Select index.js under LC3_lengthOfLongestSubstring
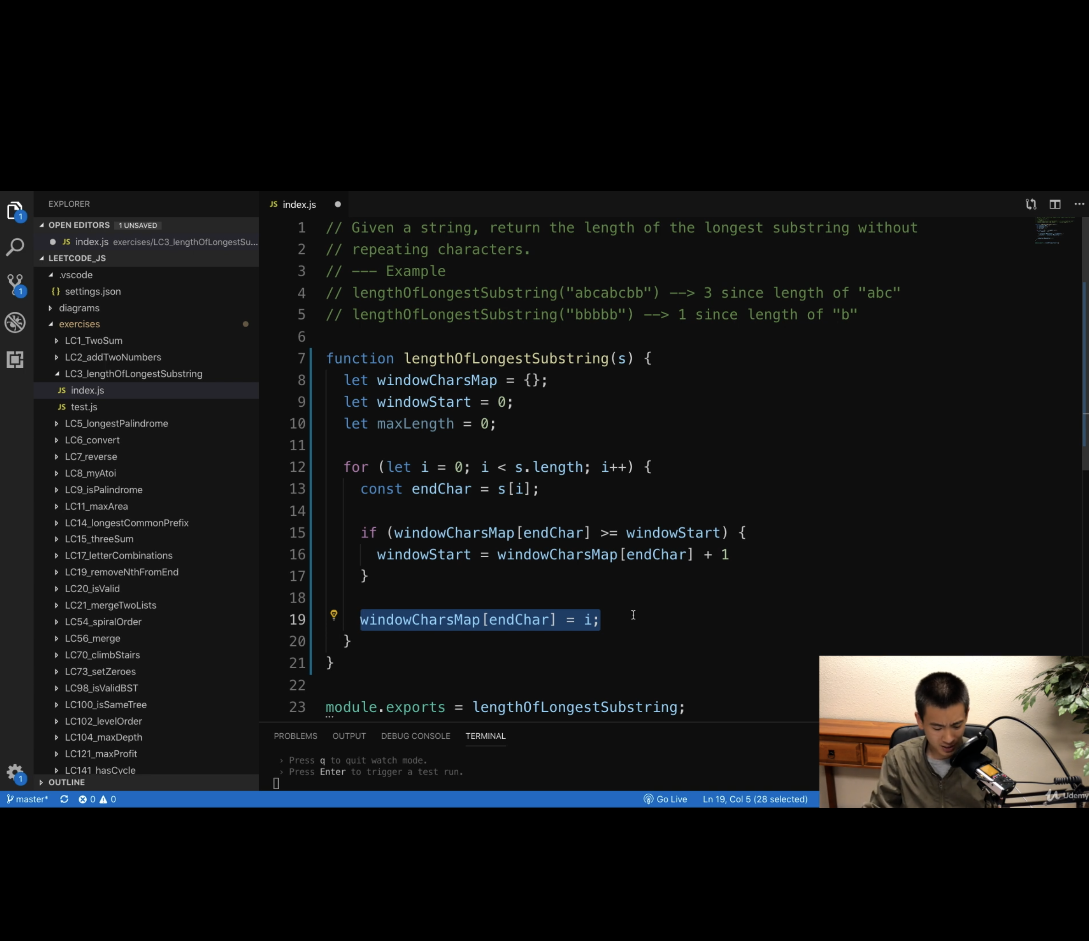 click(146, 390)
